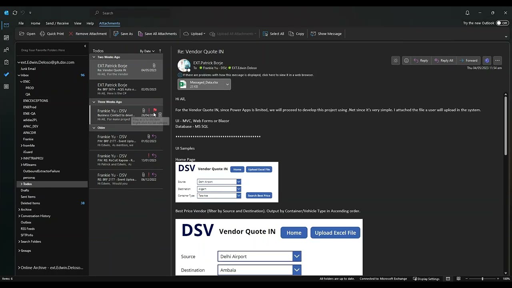This screenshot has width=512, height=288.
Task: Open the File menu
Action: (x=21, y=23)
